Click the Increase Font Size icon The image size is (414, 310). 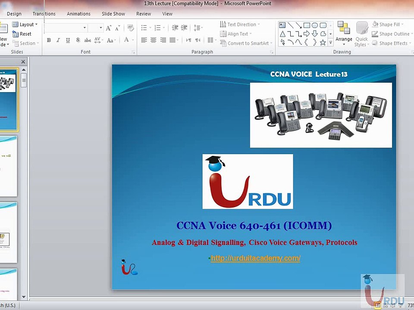tap(109, 28)
